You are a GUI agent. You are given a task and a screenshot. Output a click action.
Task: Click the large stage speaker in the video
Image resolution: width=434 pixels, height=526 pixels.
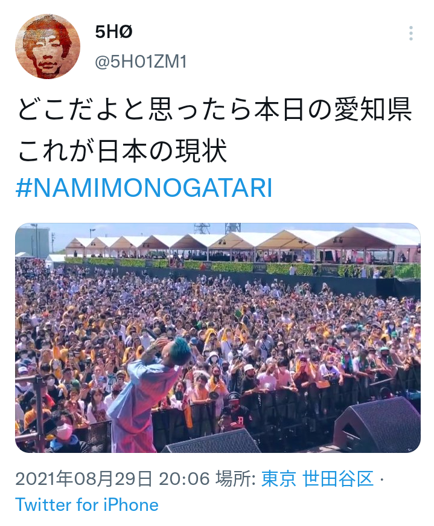(x=378, y=425)
